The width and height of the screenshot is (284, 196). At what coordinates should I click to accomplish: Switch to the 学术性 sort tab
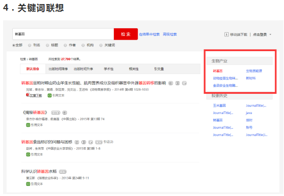click(x=108, y=69)
